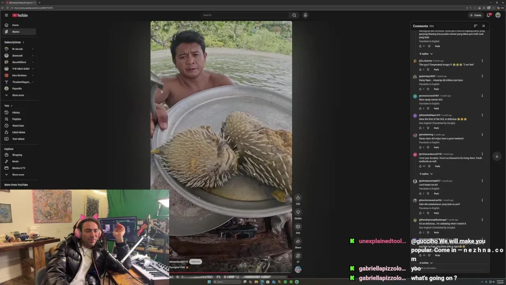Expand the 2 replies thread
Screen dimensions: 506x285
coord(426,174)
